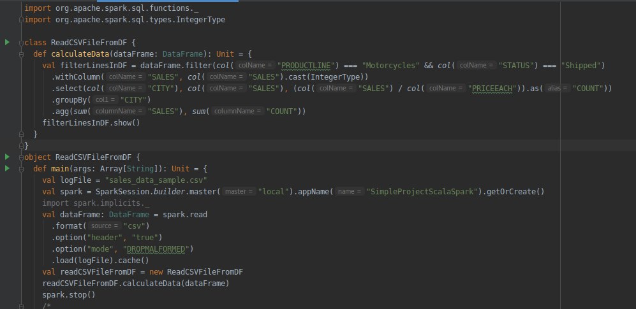Click the "Shipped" string literal
This screenshot has height=309, width=636.
[x=581, y=65]
